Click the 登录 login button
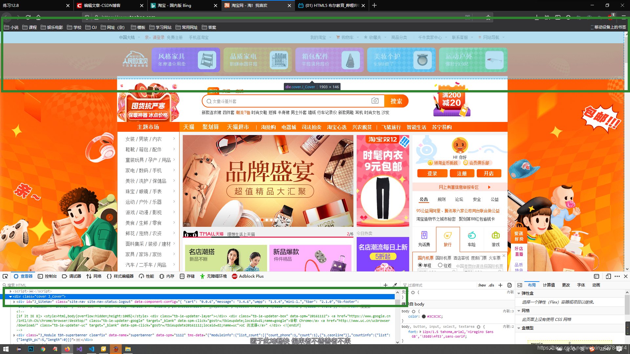 [432, 173]
